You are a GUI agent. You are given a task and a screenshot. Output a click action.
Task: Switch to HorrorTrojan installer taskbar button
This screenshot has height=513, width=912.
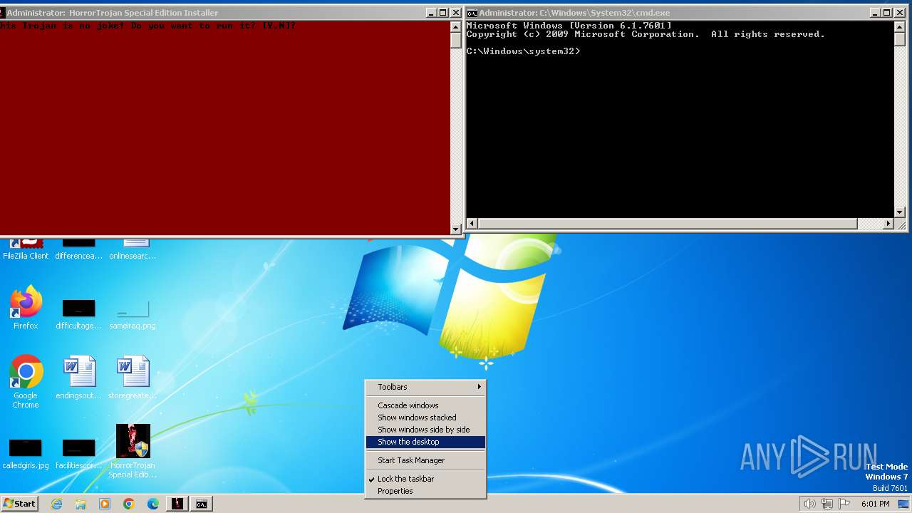(177, 504)
